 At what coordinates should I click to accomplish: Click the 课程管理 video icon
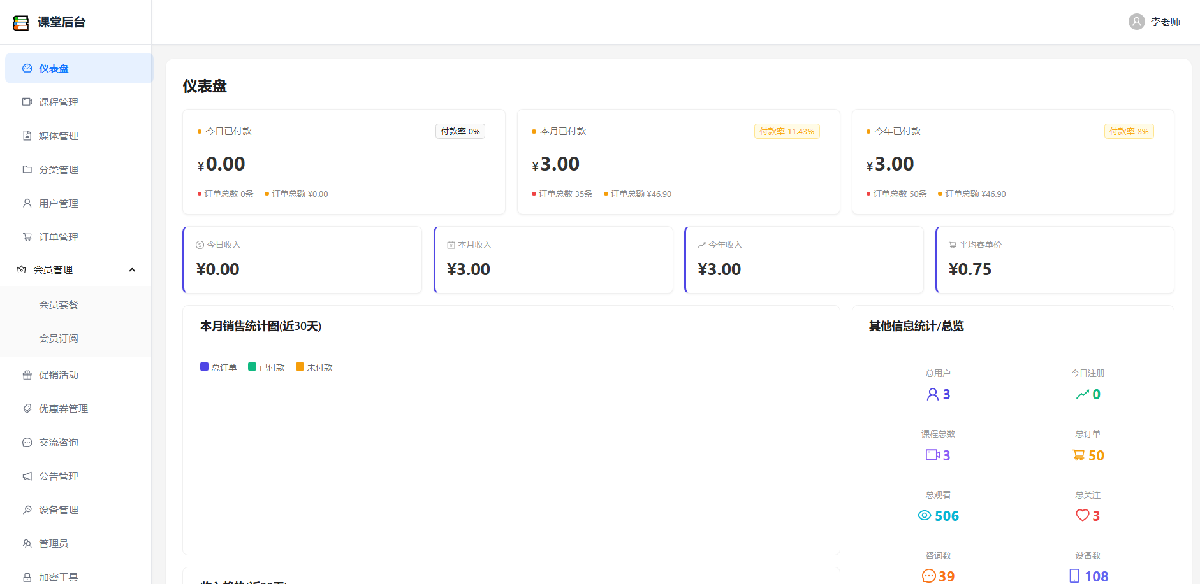(x=27, y=102)
